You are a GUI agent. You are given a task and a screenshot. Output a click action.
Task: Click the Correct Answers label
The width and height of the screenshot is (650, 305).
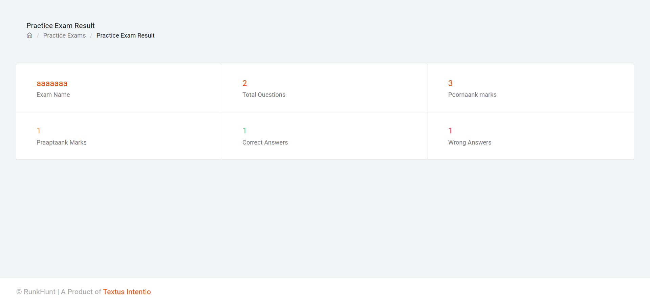265,143
